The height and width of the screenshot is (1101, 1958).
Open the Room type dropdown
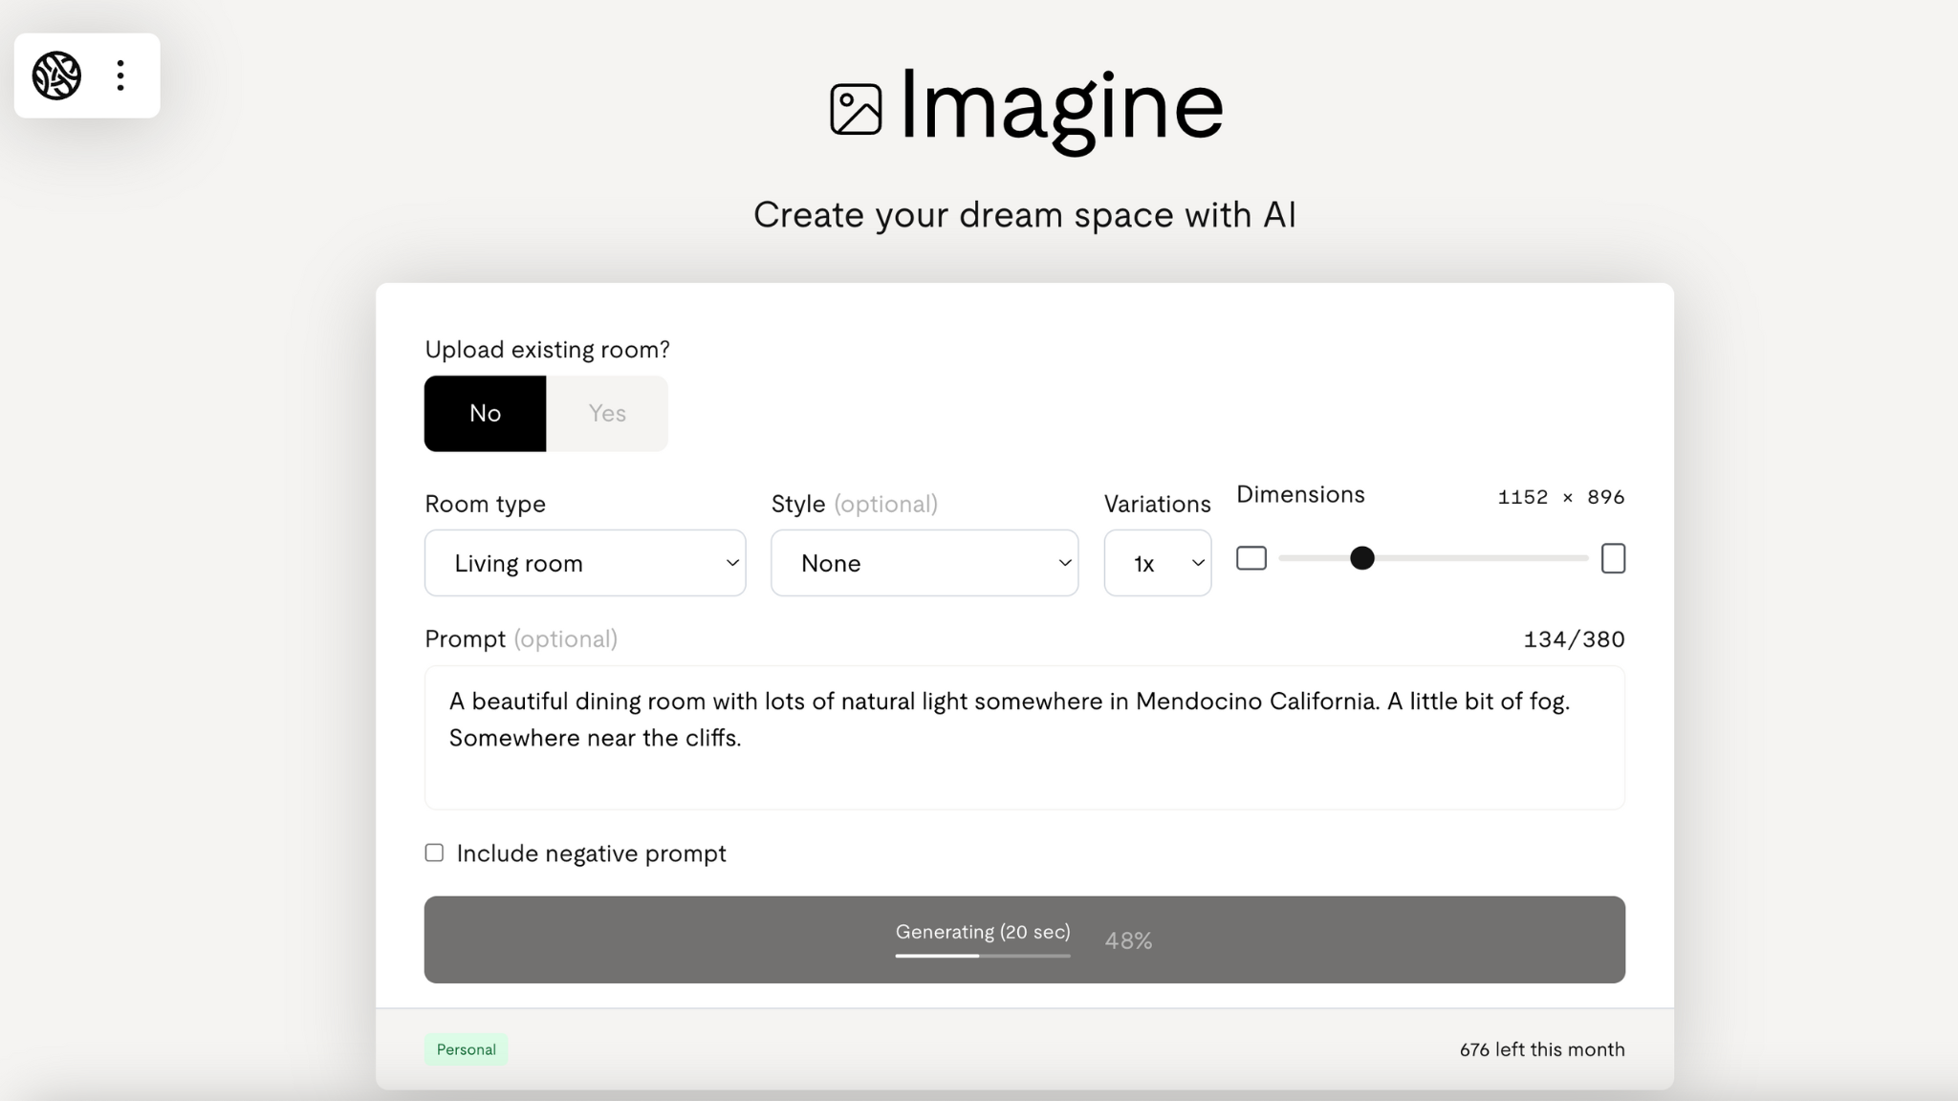pos(585,563)
